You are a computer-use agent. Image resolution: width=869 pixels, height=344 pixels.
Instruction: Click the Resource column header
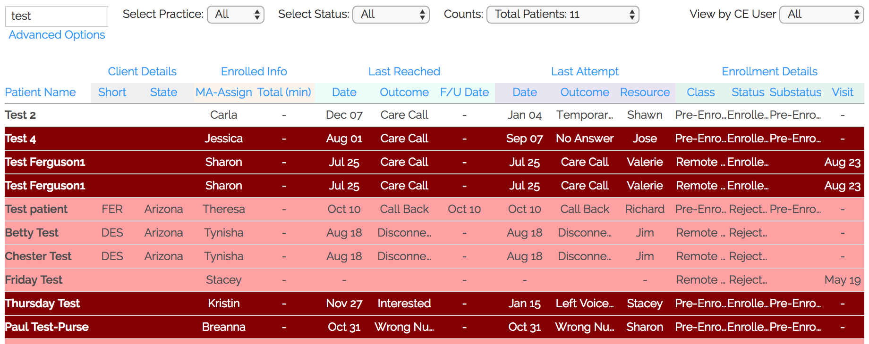point(645,92)
